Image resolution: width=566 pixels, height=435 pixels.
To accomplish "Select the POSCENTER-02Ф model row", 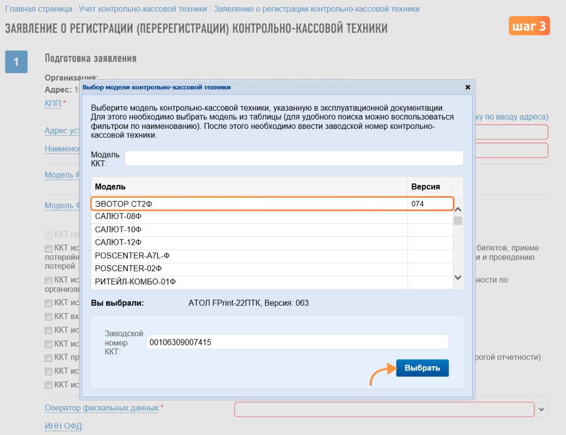I will tap(272, 269).
